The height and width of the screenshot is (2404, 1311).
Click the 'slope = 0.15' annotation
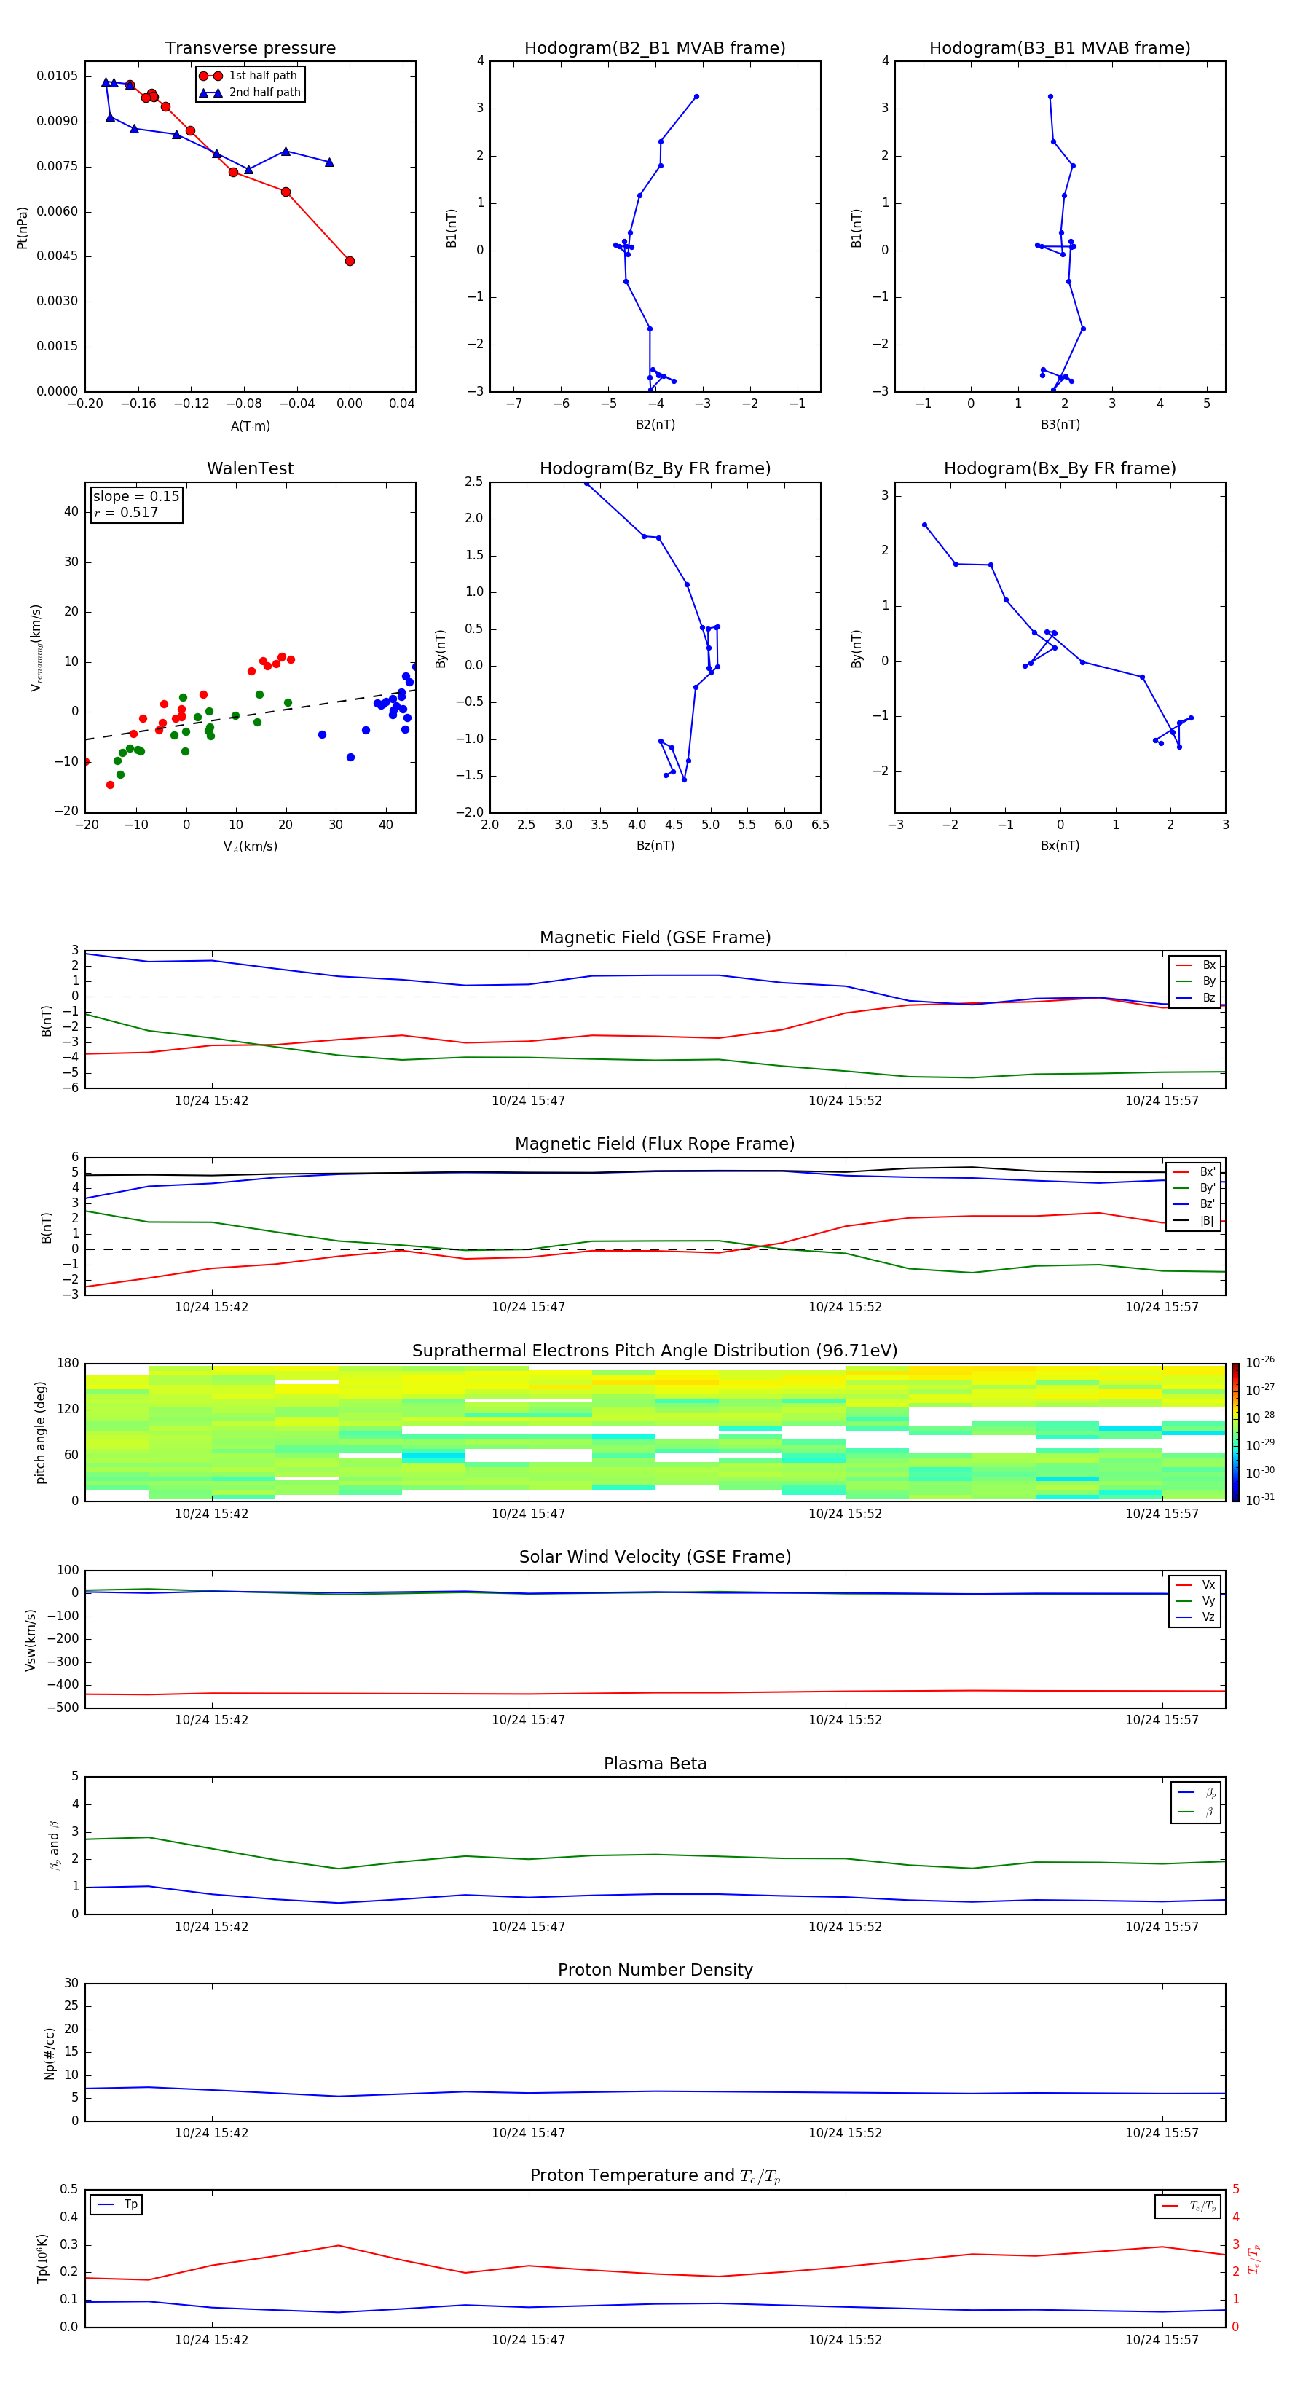pos(136,497)
